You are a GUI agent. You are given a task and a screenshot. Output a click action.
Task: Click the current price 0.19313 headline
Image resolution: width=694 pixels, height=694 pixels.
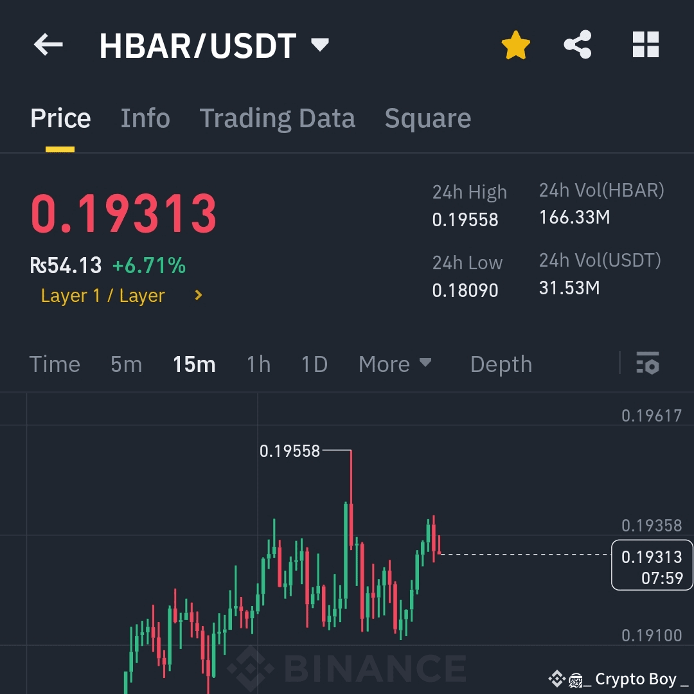coord(123,214)
